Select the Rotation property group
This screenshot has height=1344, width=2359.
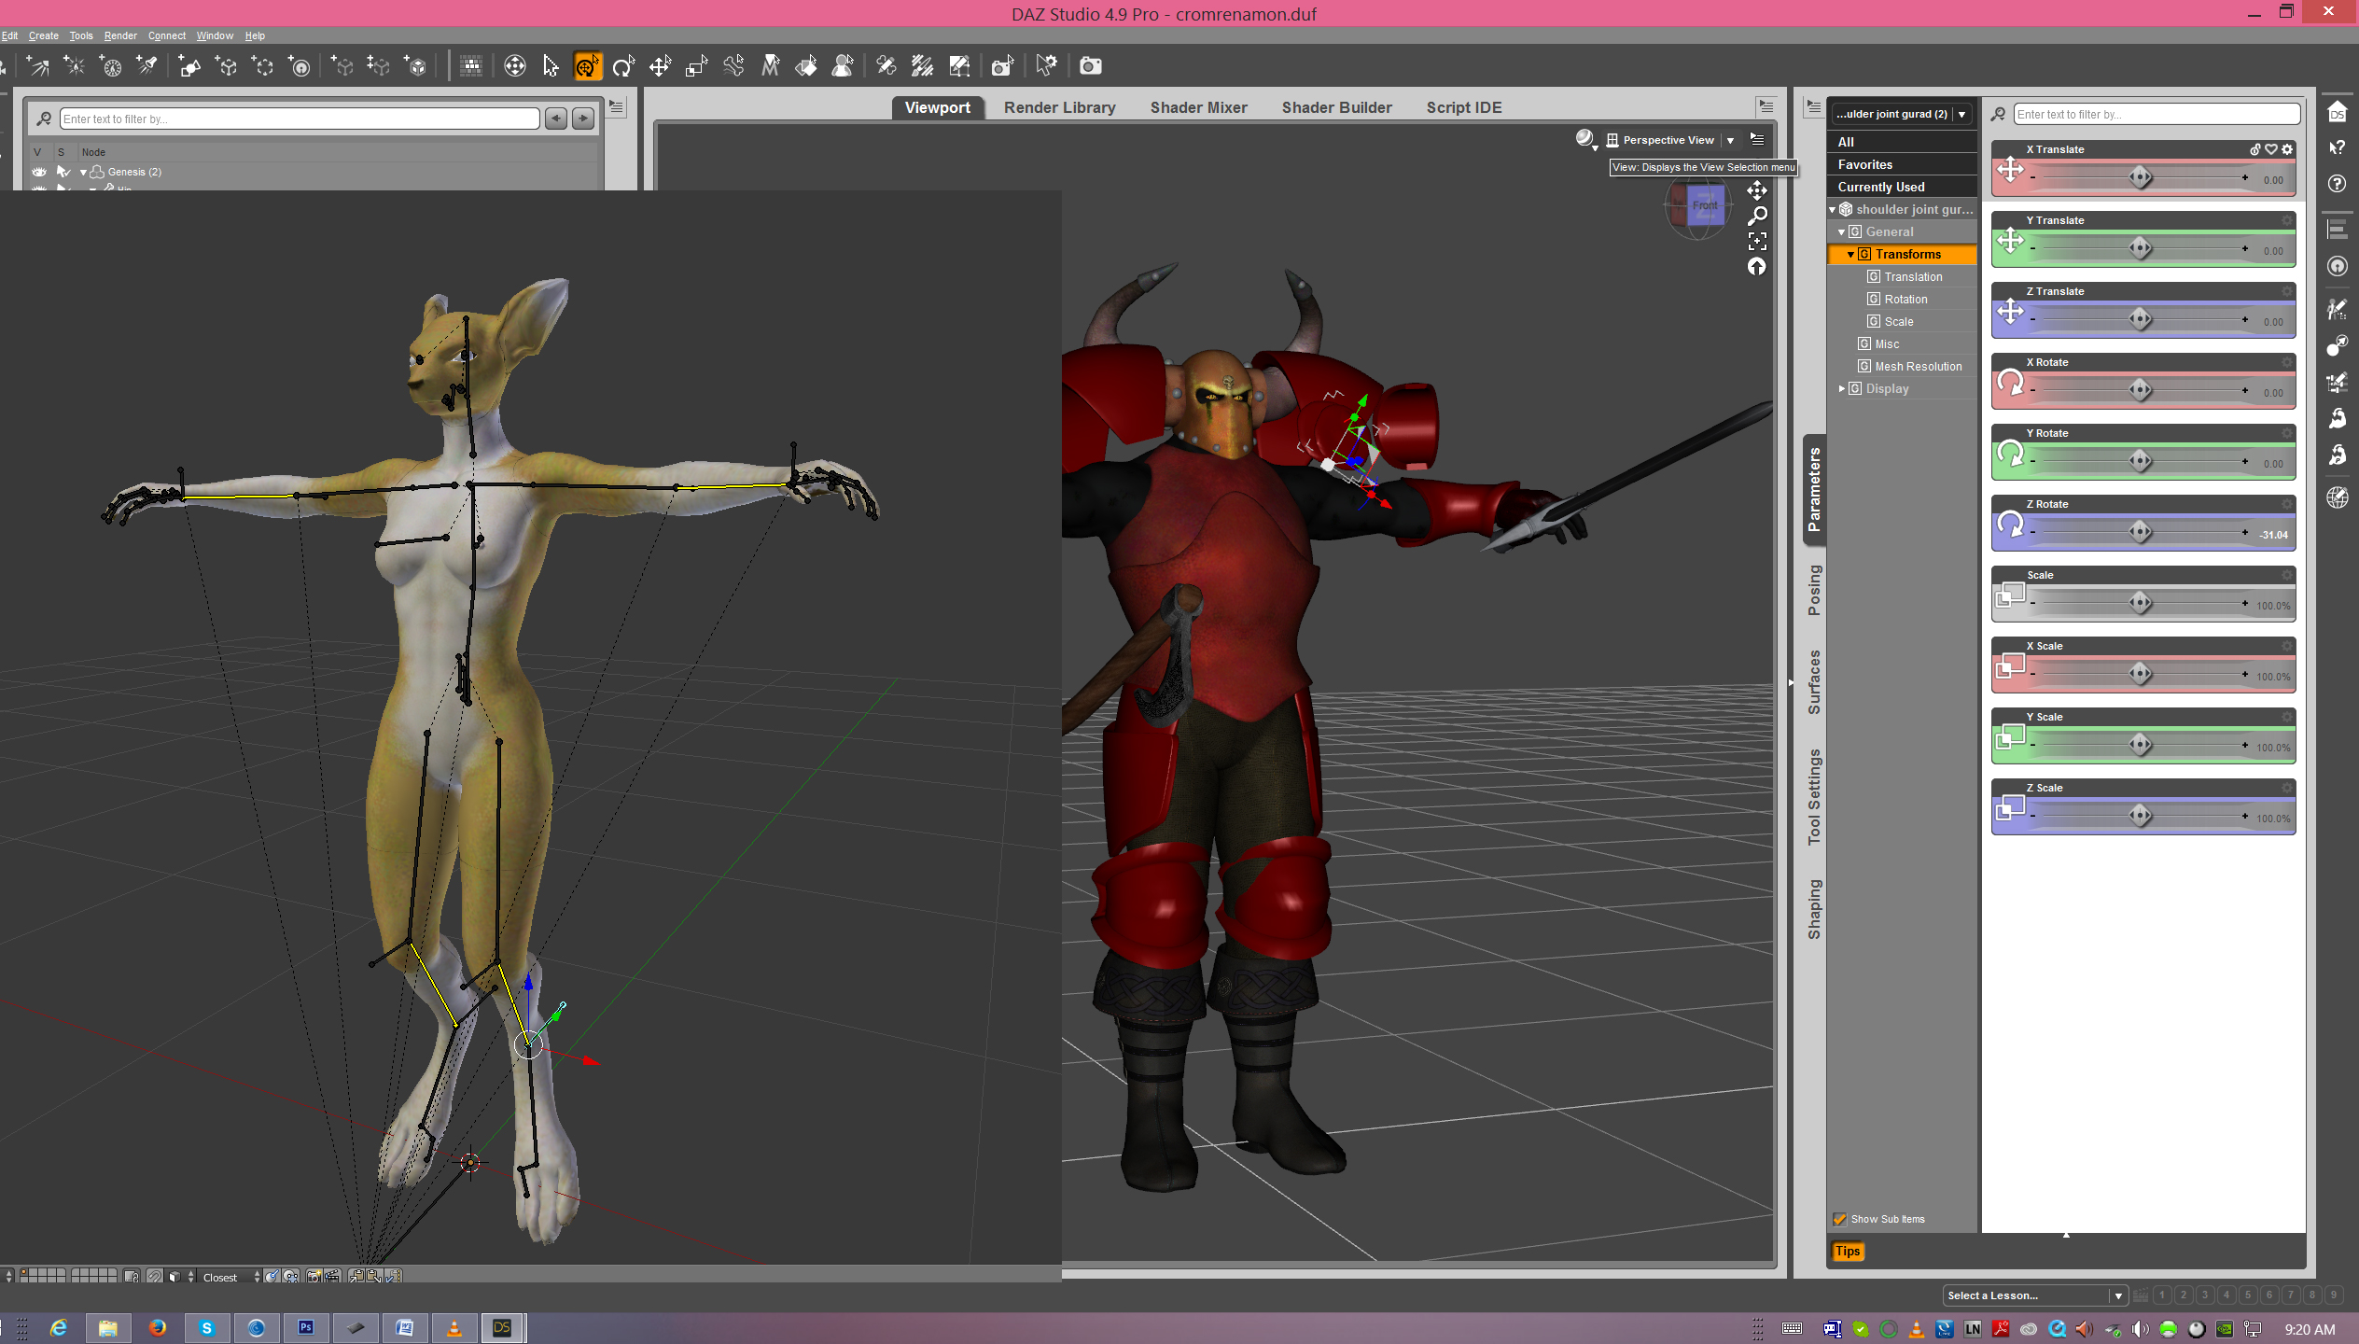(x=1905, y=299)
